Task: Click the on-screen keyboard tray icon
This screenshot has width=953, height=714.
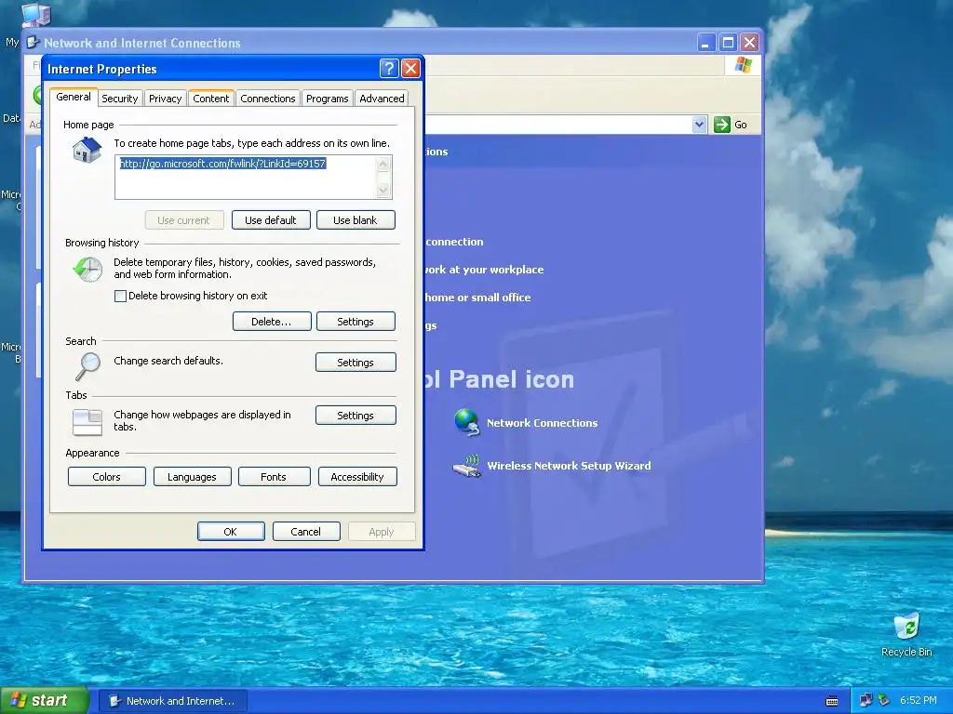Action: click(x=832, y=701)
